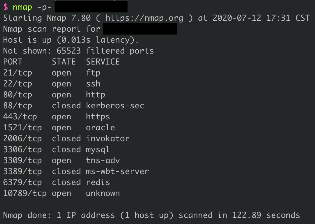The height and width of the screenshot is (224, 315).
Task: Click the pink $ shell prompt
Action: tap(5, 7)
